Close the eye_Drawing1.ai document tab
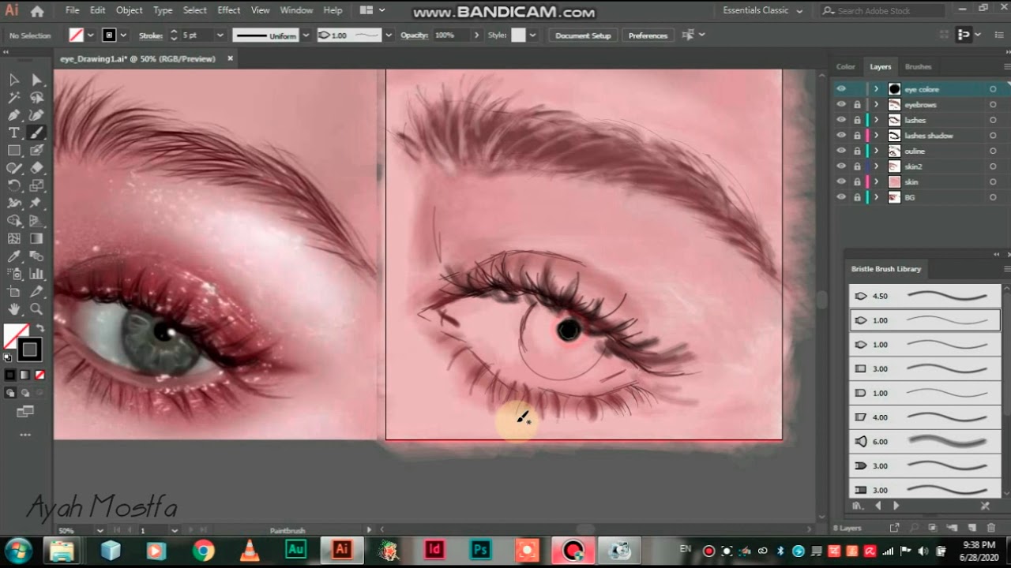The width and height of the screenshot is (1011, 568). click(x=231, y=58)
